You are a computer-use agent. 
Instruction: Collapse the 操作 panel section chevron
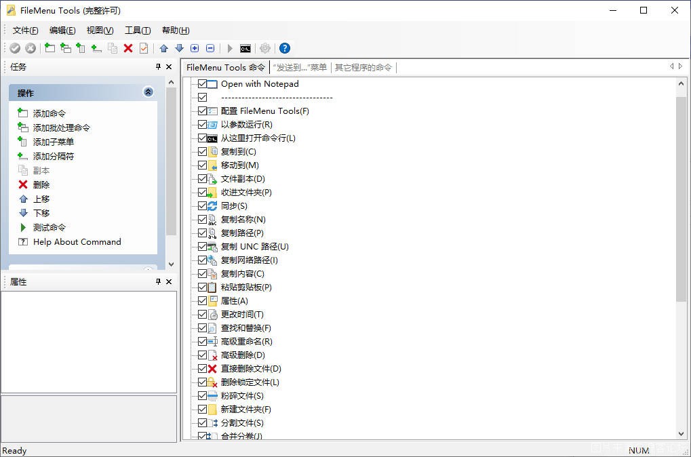pos(149,92)
